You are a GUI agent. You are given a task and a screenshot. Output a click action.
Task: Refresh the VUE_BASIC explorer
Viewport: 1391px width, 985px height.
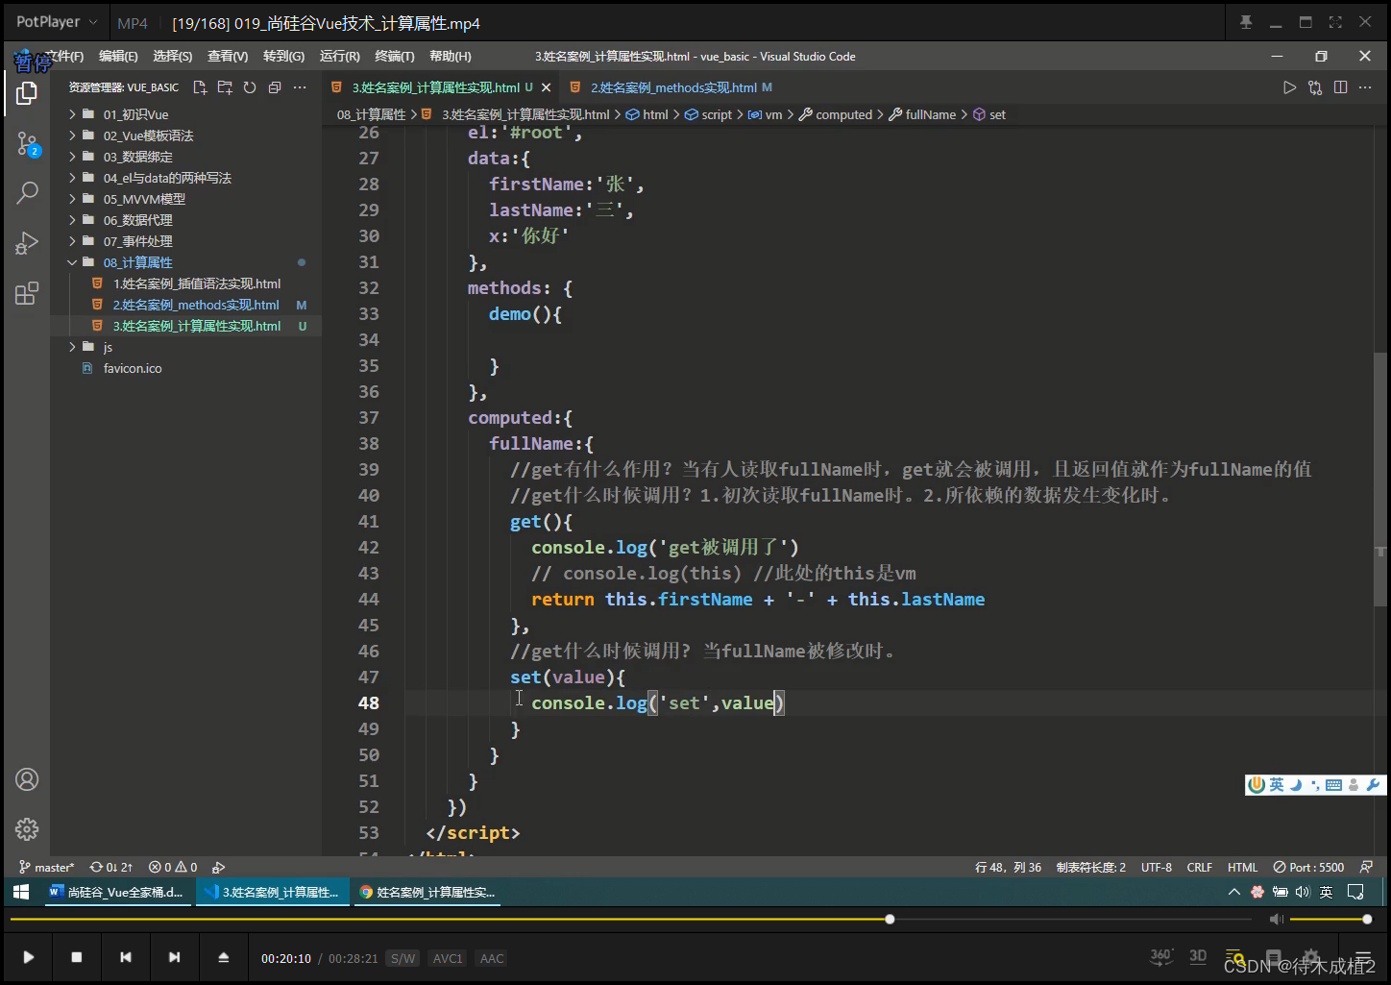[250, 87]
